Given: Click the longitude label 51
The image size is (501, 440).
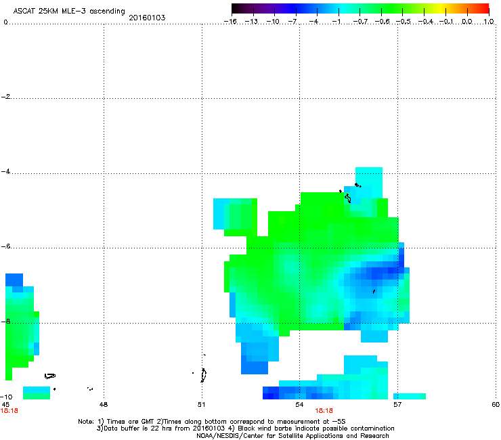Looking at the screenshot, I should pyautogui.click(x=201, y=405).
